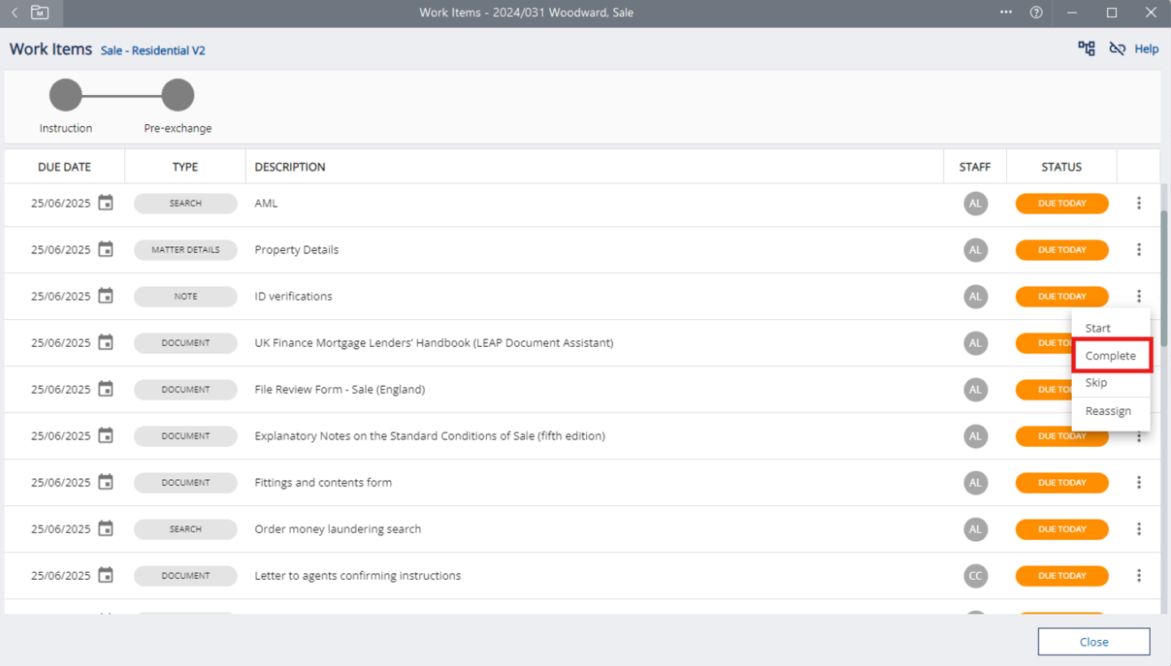The width and height of the screenshot is (1171, 666).
Task: Choose Skip in the context menu
Action: click(1096, 383)
